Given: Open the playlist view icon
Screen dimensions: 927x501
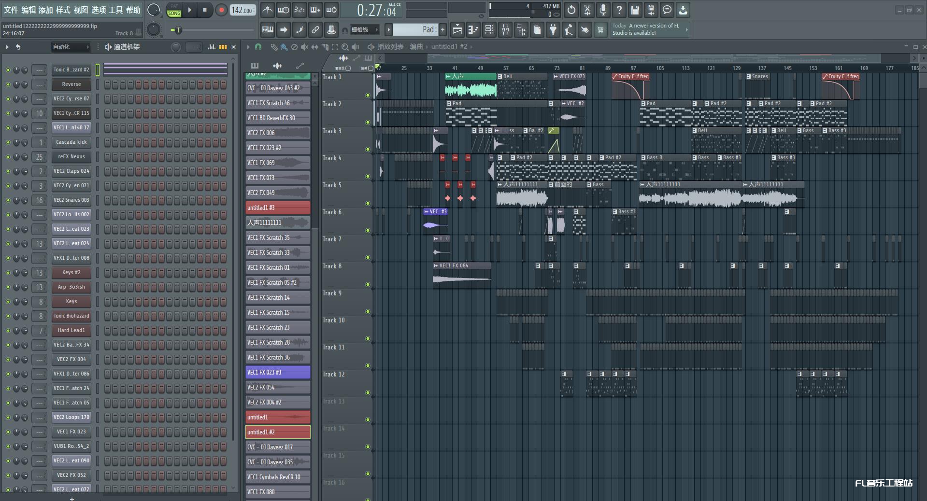Looking at the screenshot, I should click(x=457, y=30).
